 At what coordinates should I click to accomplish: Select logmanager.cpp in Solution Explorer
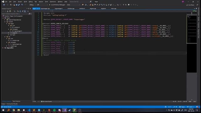[x=17, y=44]
